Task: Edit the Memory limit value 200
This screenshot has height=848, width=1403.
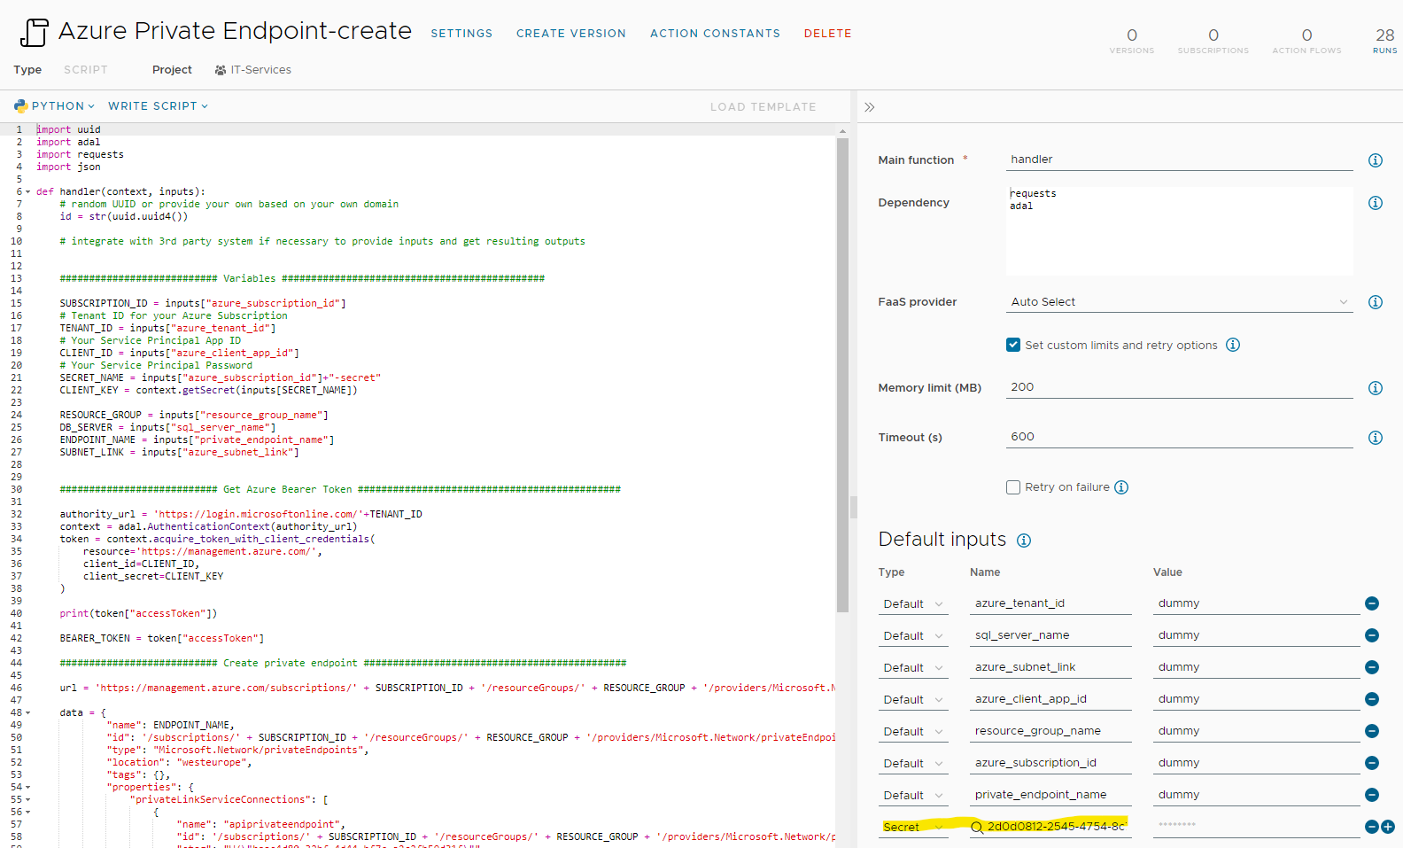Action: tap(1180, 387)
